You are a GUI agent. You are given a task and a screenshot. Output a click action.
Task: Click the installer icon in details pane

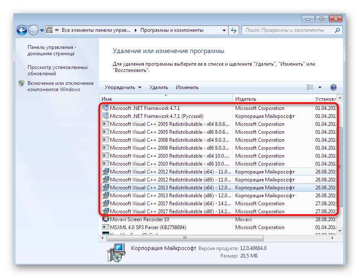116,252
